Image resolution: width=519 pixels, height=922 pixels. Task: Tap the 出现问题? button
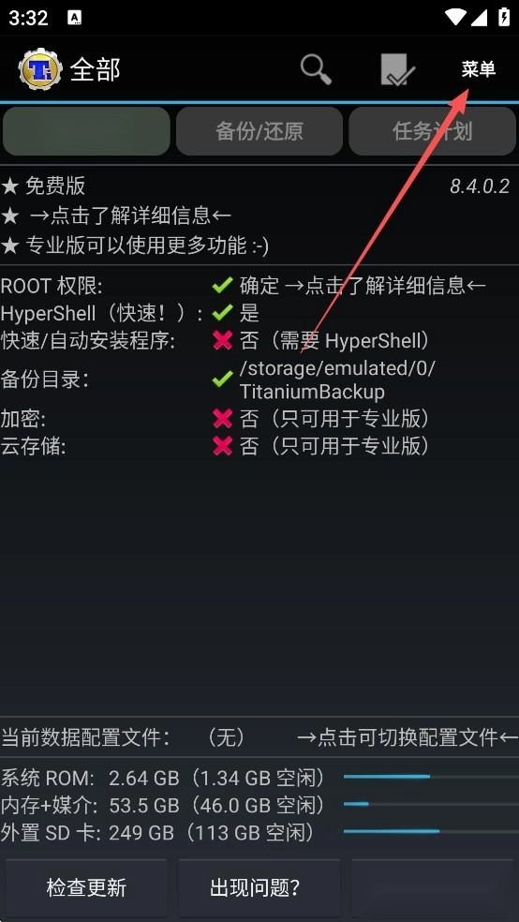[x=259, y=887]
